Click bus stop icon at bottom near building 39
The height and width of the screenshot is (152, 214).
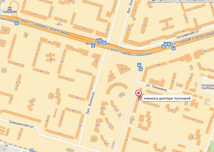(x=32, y=150)
